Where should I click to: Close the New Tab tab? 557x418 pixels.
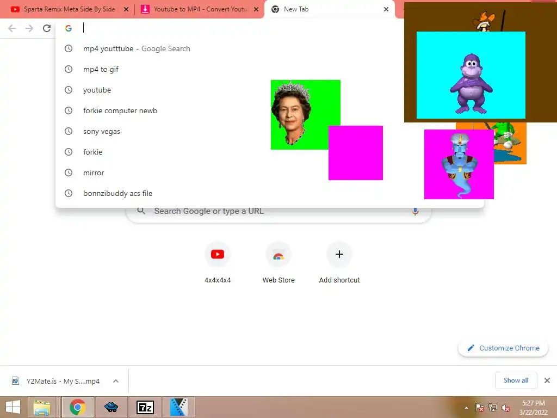tap(386, 10)
